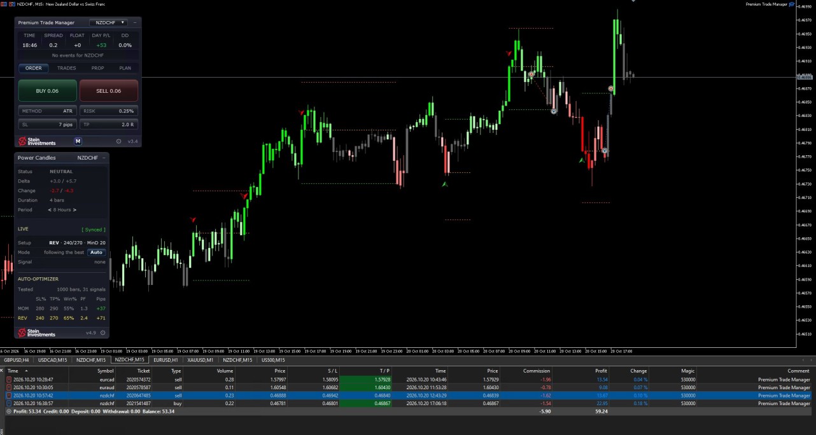Click buy icon on 16:38:57 nzdchf row
The width and height of the screenshot is (816, 435).
9,403
